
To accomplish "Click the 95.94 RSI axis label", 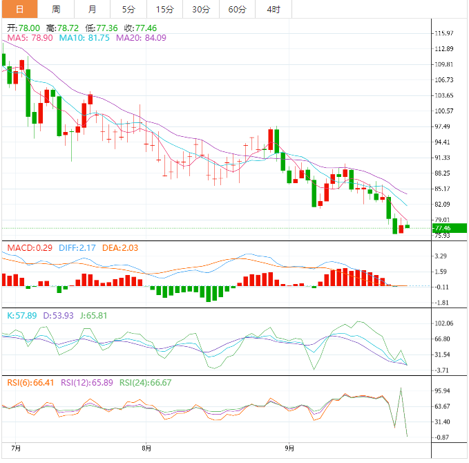I will [x=442, y=391].
